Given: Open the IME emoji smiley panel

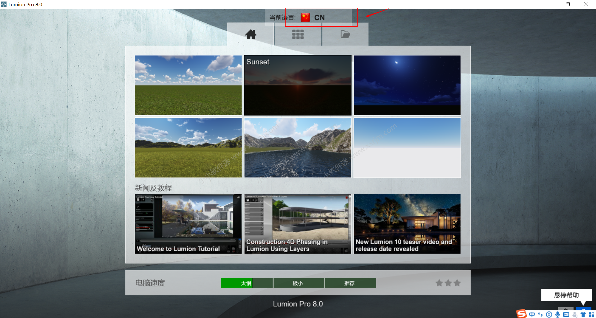Looking at the screenshot, I should pyautogui.click(x=549, y=315).
